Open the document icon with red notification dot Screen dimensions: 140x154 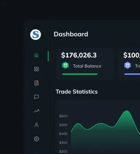click(x=36, y=83)
